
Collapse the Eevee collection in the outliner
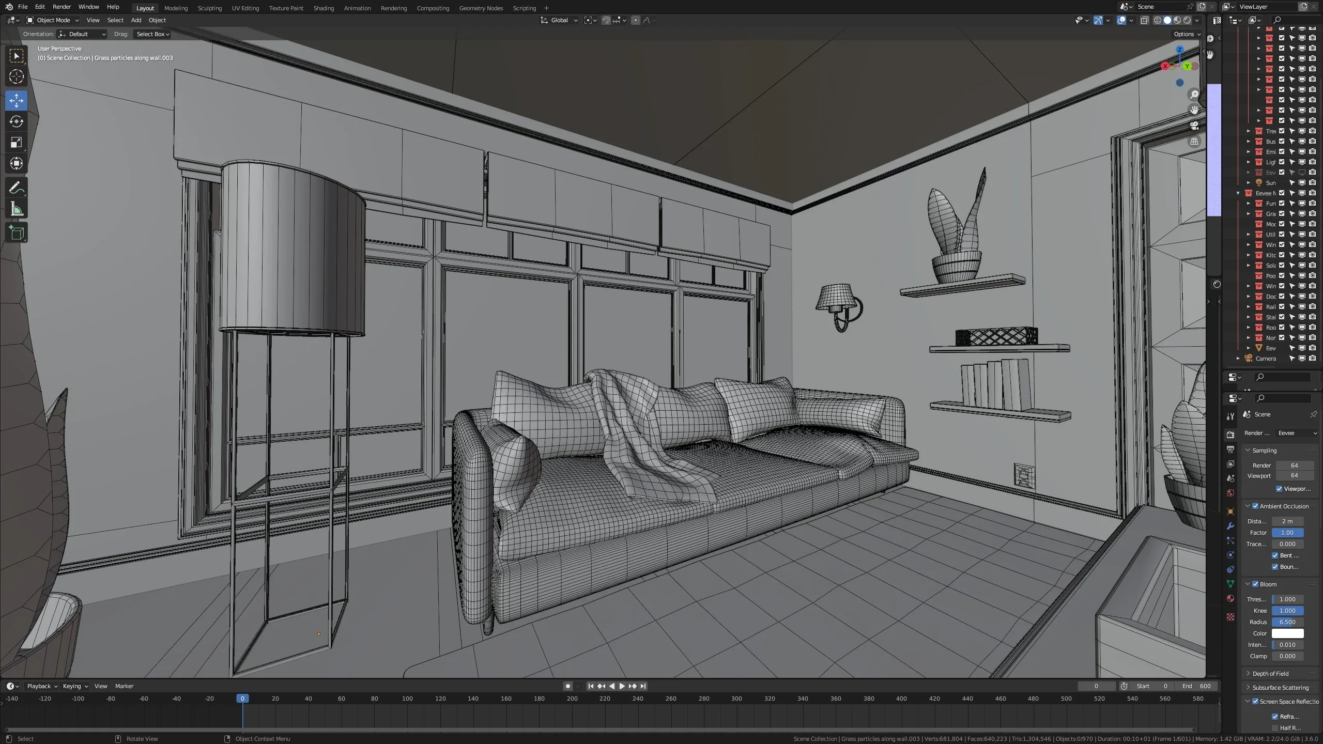(x=1237, y=193)
